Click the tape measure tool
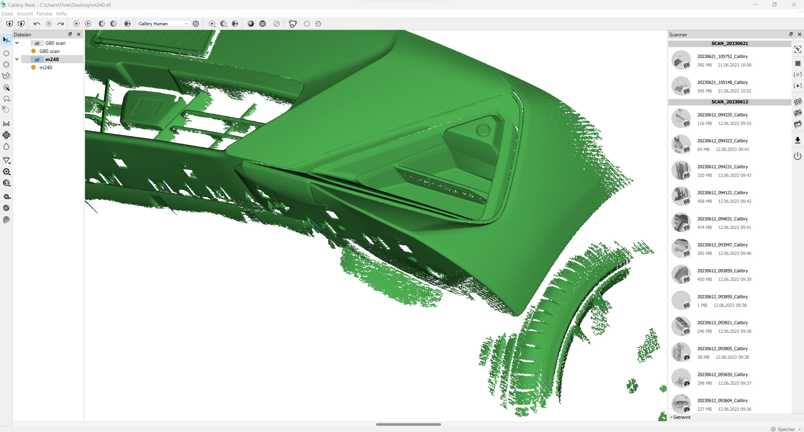The image size is (804, 432). pos(7,197)
